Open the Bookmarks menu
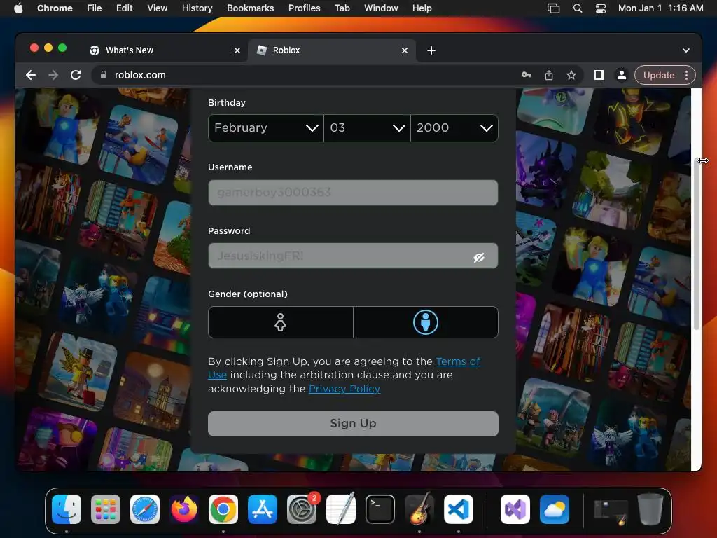 click(x=250, y=8)
